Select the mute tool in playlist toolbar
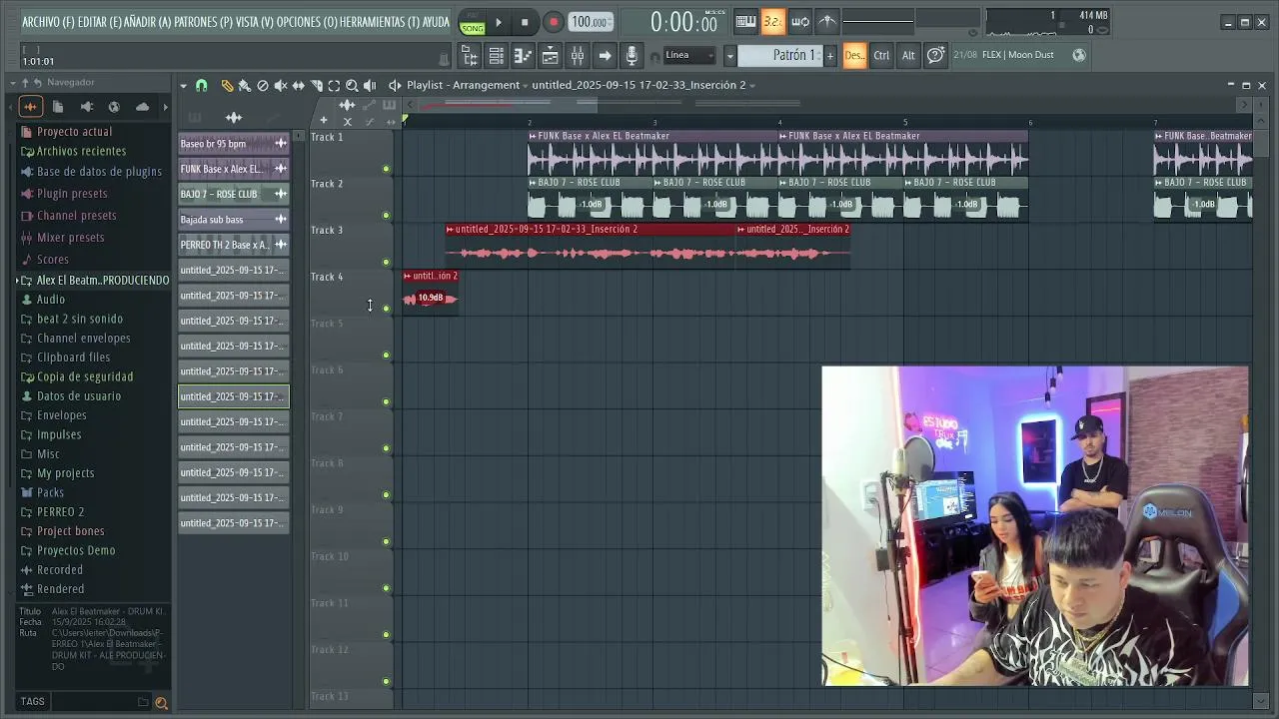 [x=280, y=86]
